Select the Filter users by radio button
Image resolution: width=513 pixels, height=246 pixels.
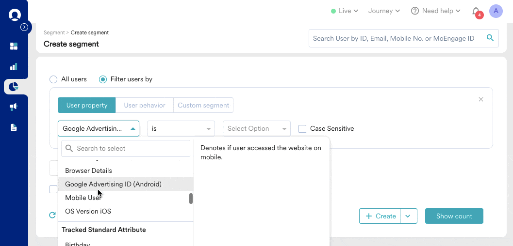point(103,79)
